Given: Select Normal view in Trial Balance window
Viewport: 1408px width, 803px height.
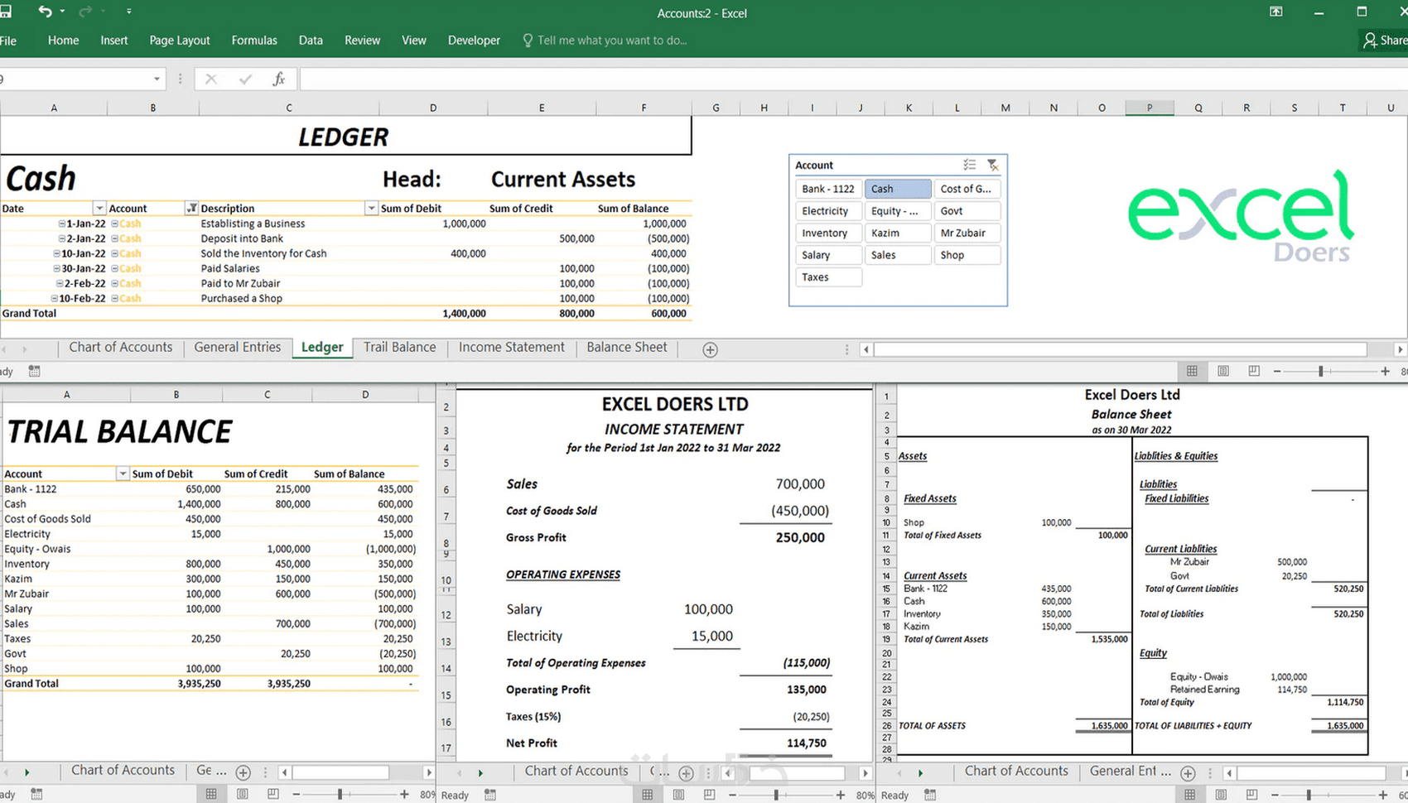Looking at the screenshot, I should point(211,794).
